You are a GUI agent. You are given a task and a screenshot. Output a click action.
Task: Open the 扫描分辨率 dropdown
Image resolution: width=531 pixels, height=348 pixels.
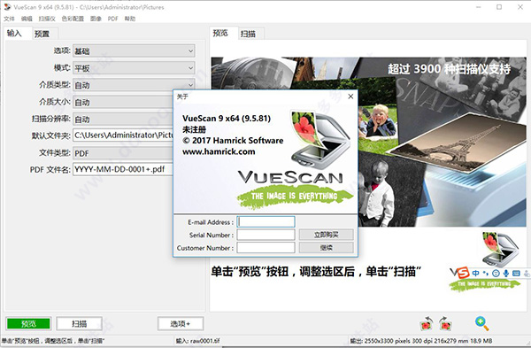click(x=123, y=119)
